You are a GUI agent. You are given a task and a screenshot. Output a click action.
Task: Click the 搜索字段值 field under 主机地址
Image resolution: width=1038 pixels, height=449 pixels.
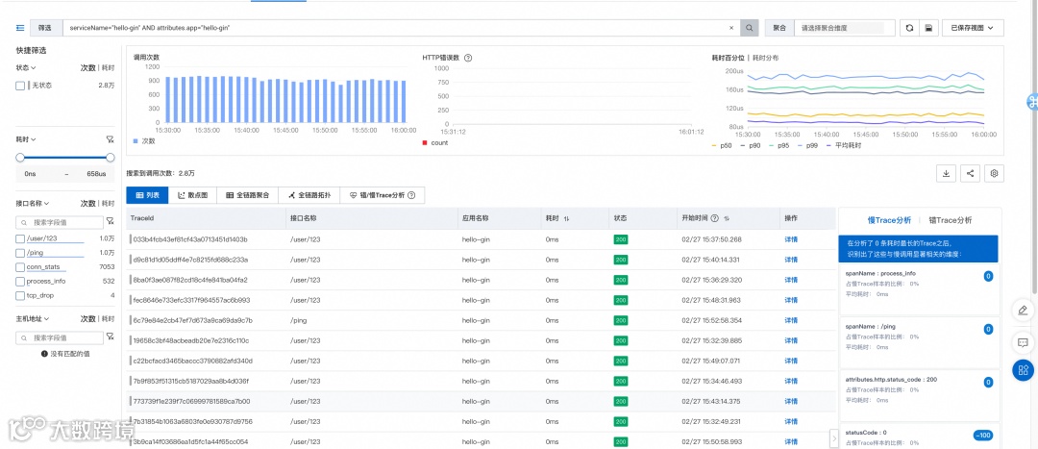point(60,337)
